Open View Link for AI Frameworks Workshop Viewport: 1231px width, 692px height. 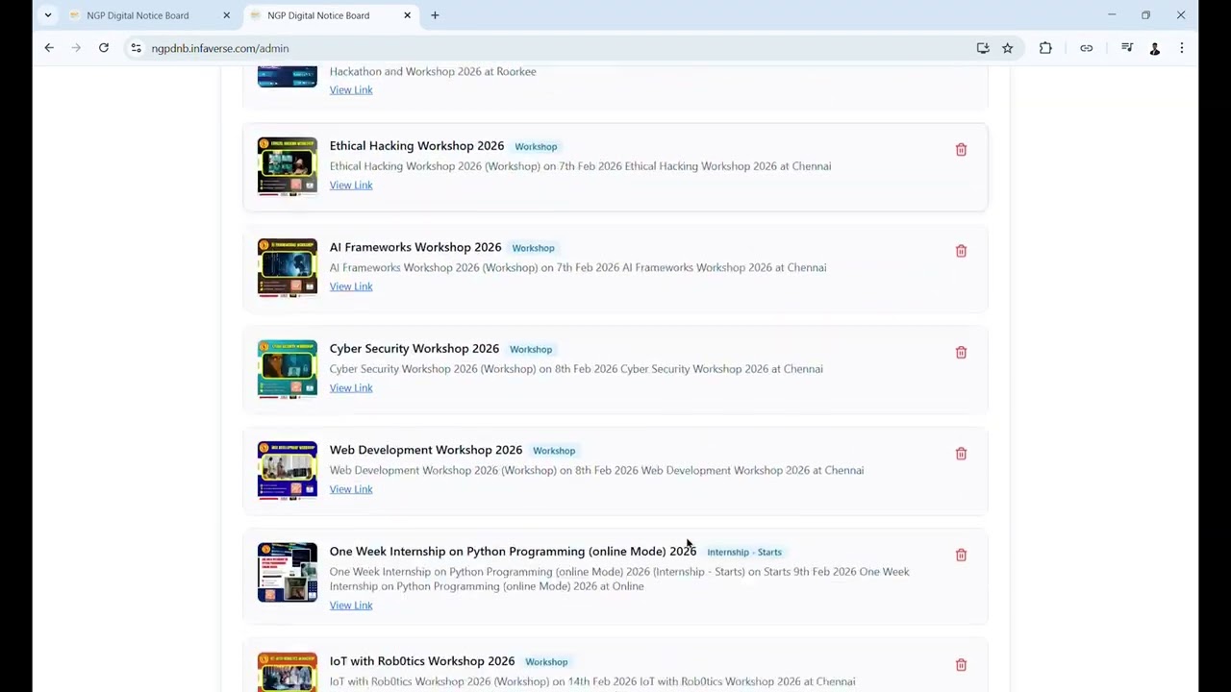click(x=351, y=286)
